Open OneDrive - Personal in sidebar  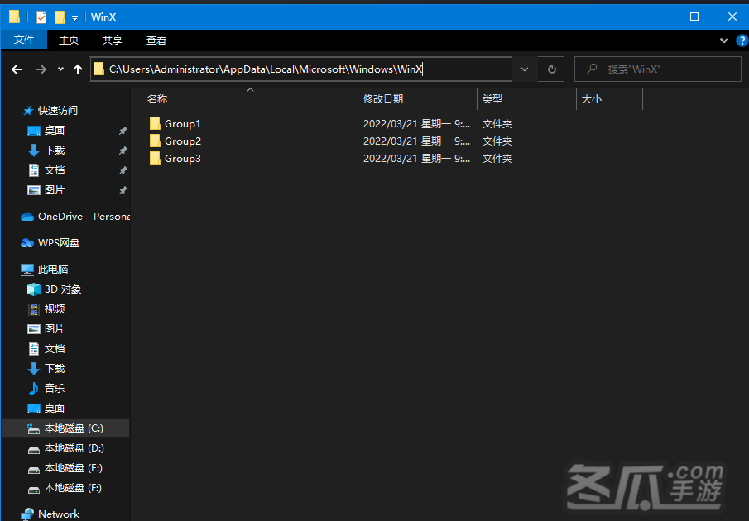coord(84,217)
